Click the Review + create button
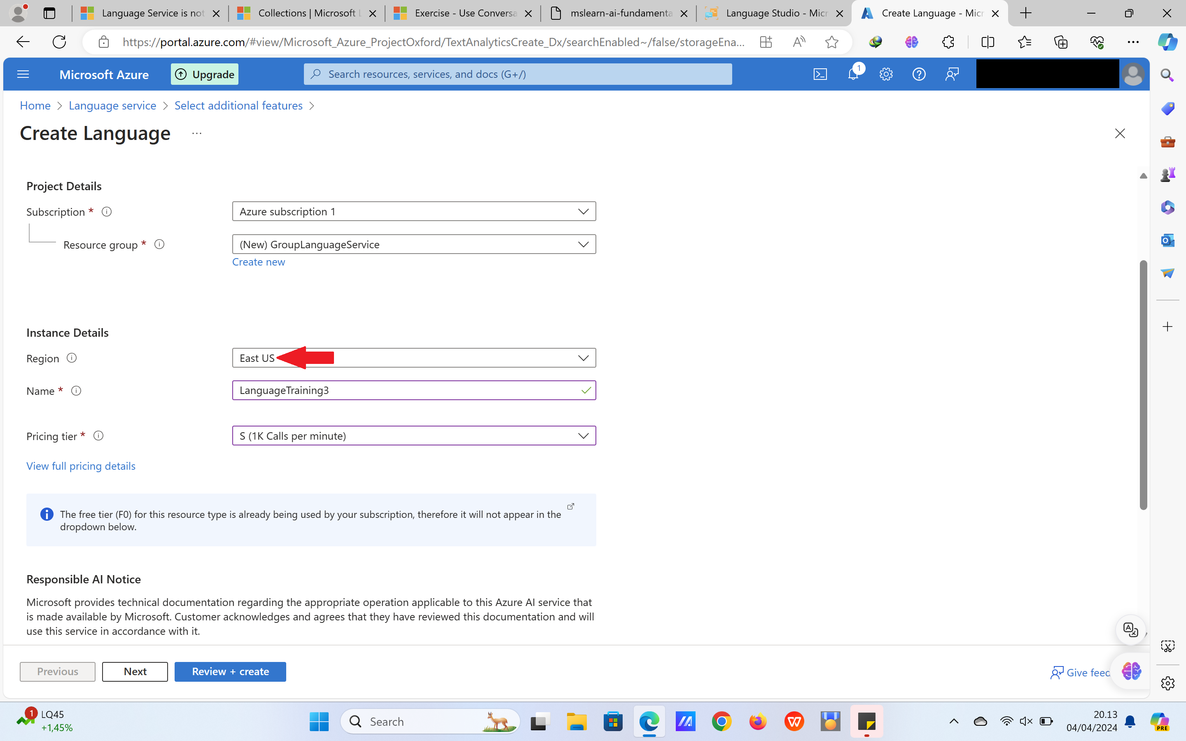This screenshot has height=741, width=1186. tap(230, 671)
